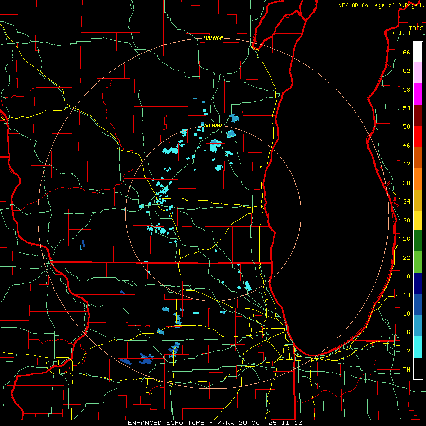
Task: Click the black TH threshold swatch
Action: 418,368
